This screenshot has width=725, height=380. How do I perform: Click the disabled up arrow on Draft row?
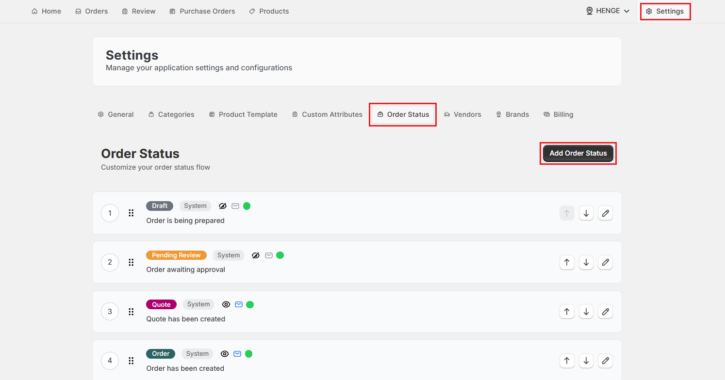coord(567,213)
